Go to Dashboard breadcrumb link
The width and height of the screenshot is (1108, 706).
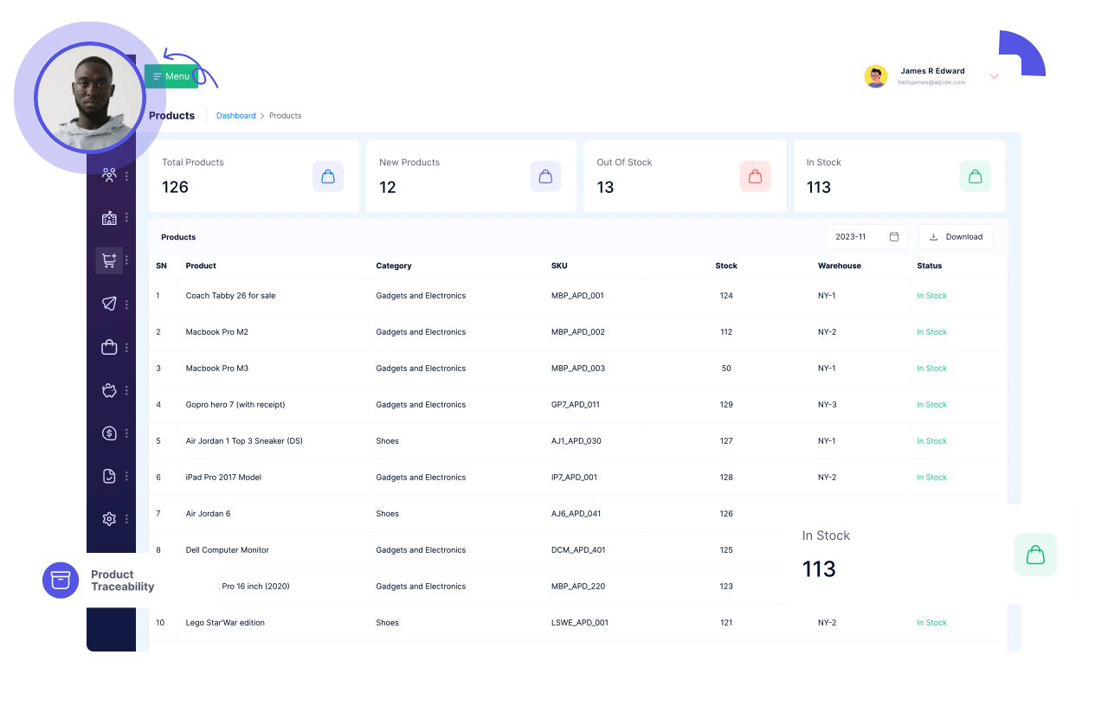[x=236, y=116]
